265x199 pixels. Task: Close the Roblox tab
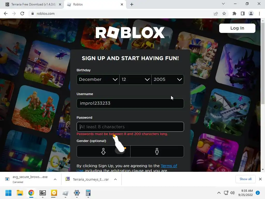coord(122,4)
